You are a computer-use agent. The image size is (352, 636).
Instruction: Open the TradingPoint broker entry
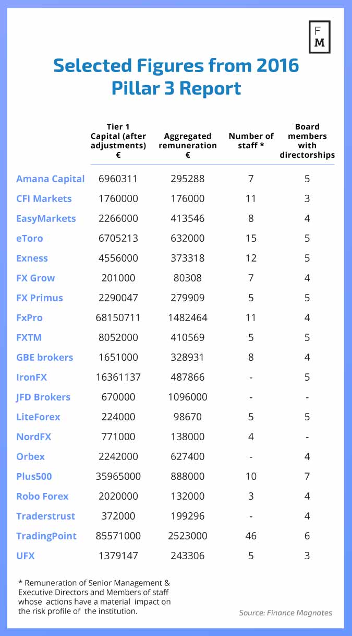point(46,536)
